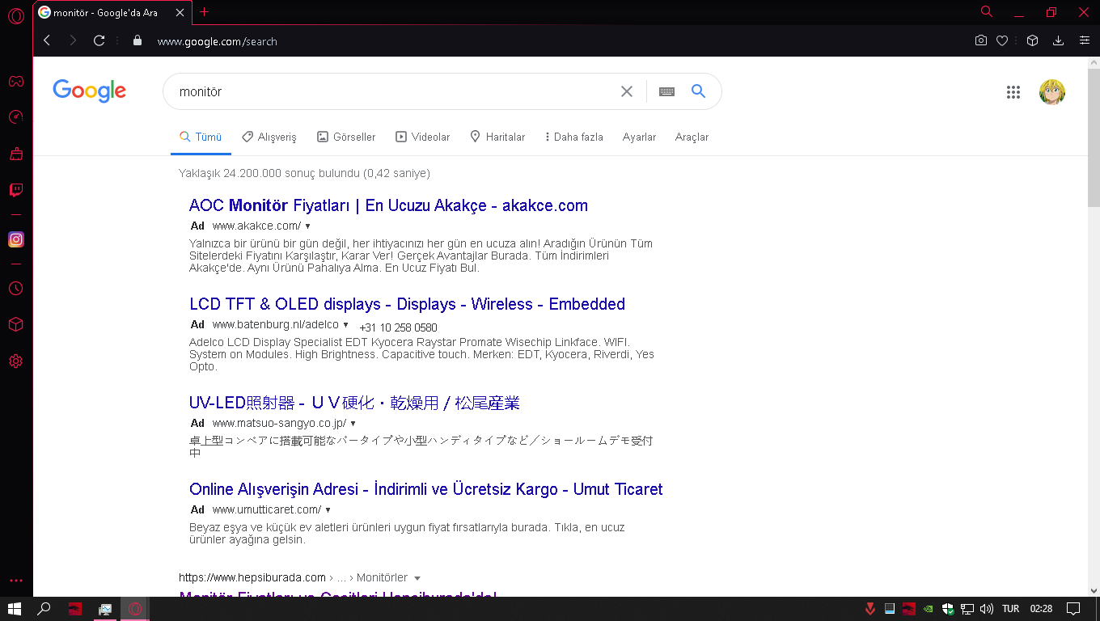The image size is (1100, 621).
Task: Open Windows notification center
Action: pos(1073,609)
